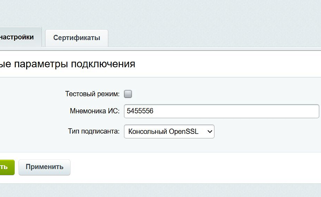The image size is (321, 197).
Task: Switch to the Сертификаты tab
Action: click(76, 38)
